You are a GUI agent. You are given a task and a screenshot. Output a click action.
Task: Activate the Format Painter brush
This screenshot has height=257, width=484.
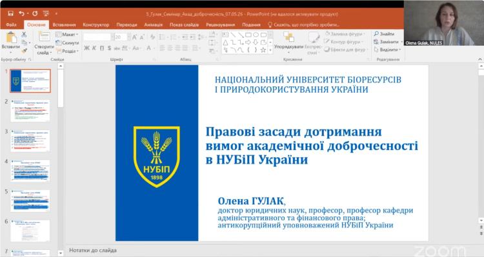pos(24,50)
